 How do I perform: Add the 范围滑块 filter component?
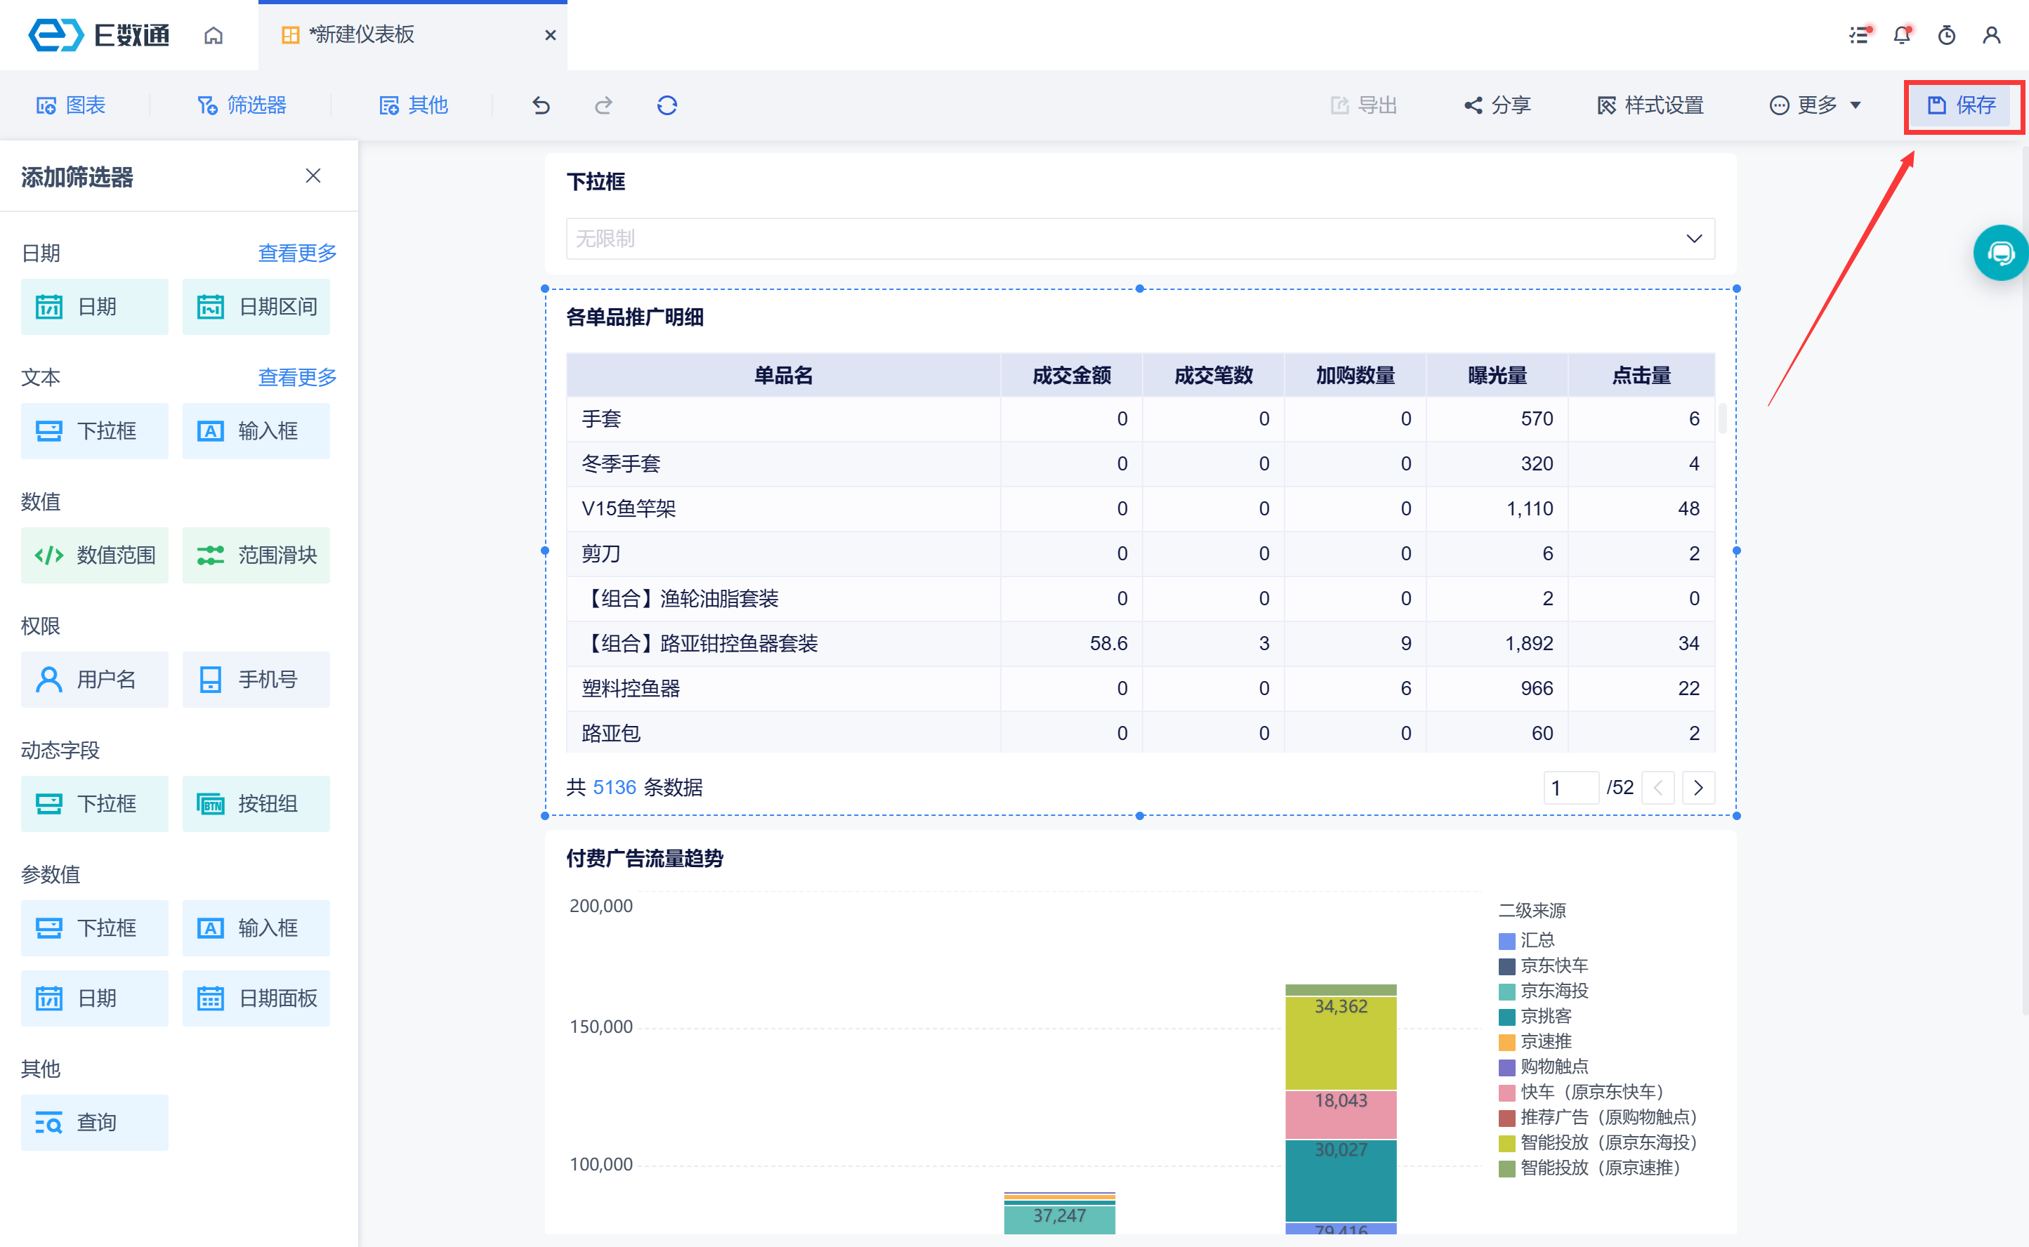coord(256,555)
